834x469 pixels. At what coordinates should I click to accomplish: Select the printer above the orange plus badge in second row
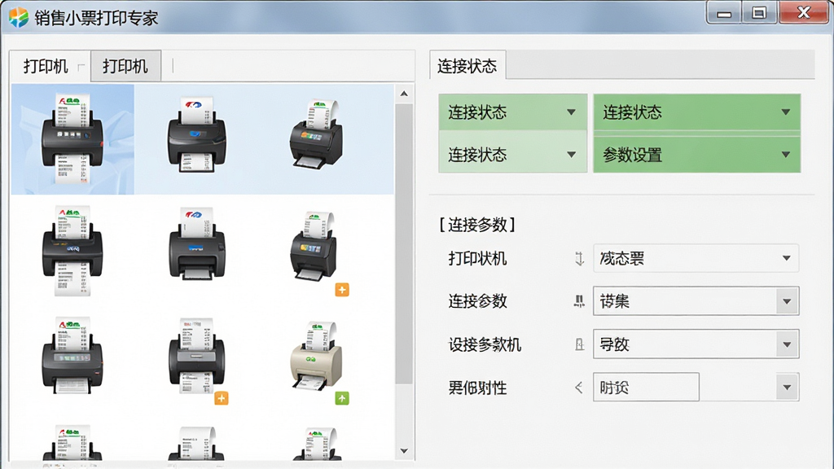[314, 246]
